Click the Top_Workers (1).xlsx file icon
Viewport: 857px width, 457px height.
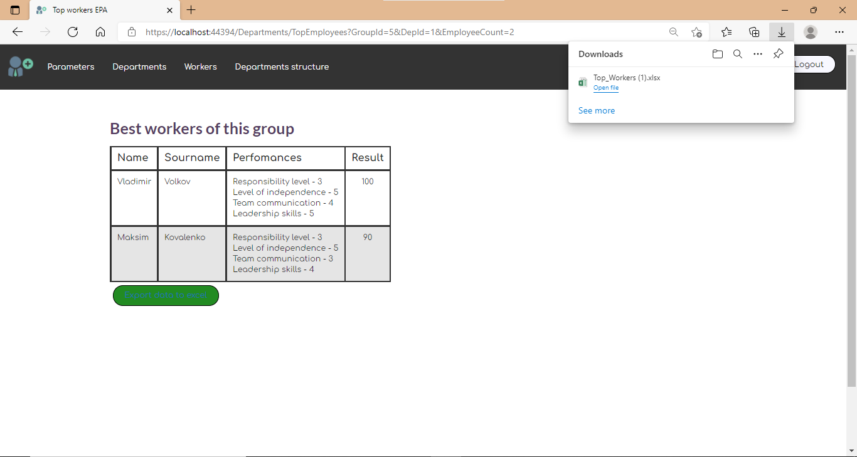pos(583,82)
